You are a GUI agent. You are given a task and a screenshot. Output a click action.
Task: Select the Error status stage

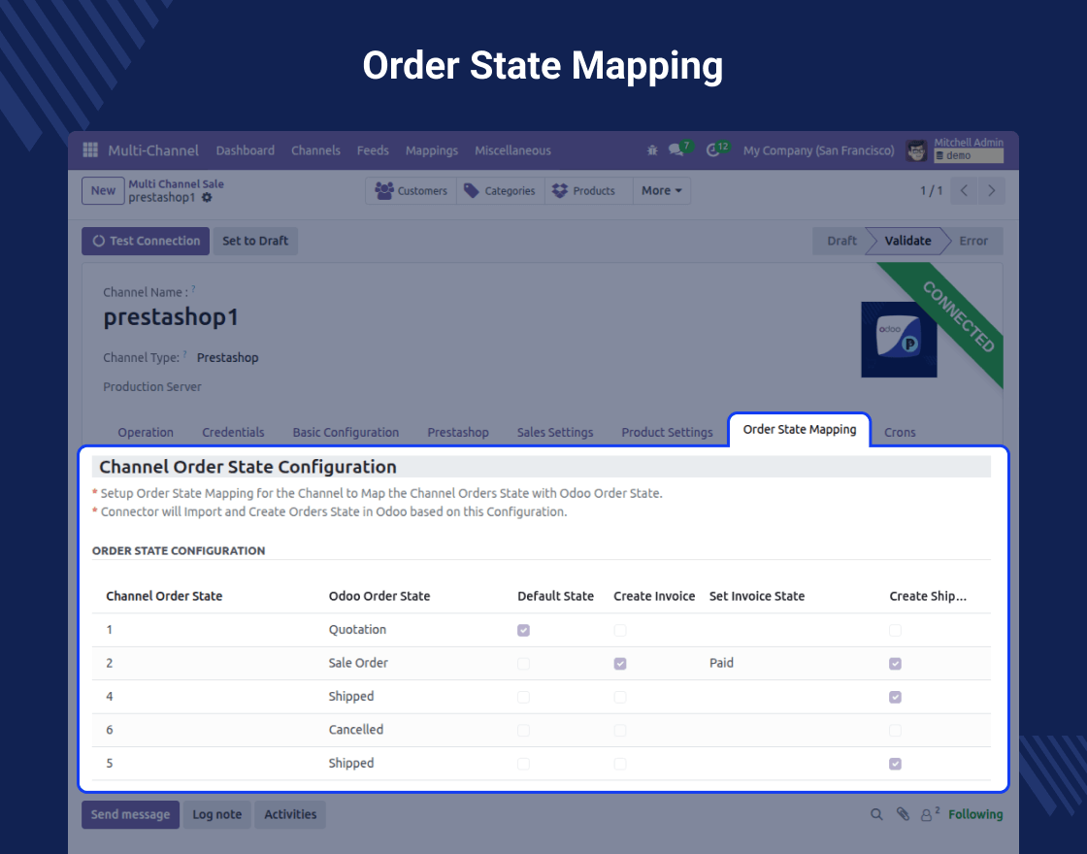coord(973,241)
